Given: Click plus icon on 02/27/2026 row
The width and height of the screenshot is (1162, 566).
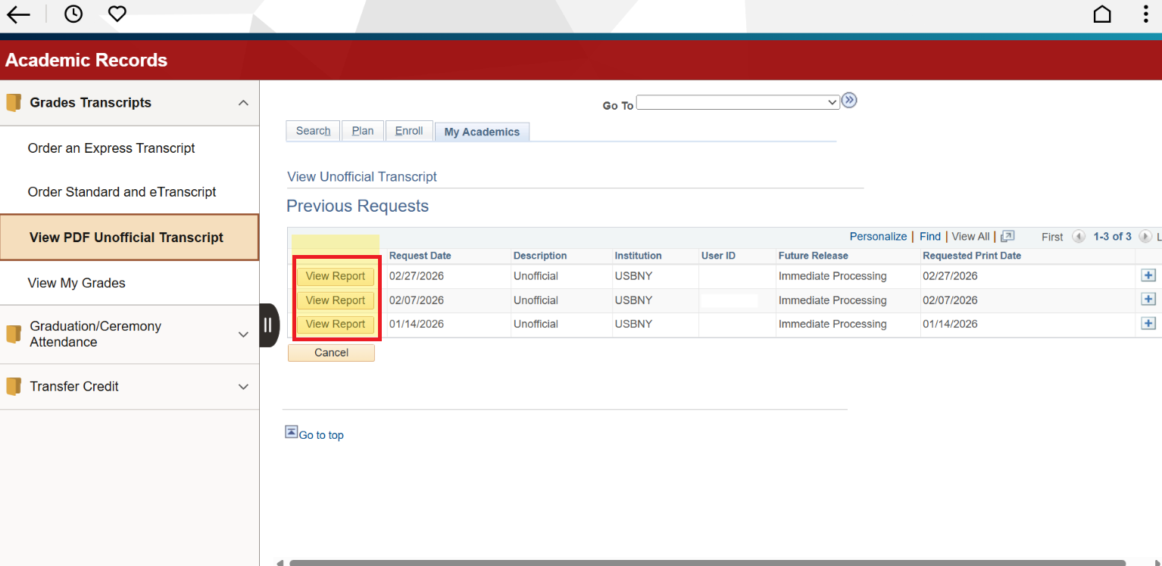Looking at the screenshot, I should pos(1148,276).
